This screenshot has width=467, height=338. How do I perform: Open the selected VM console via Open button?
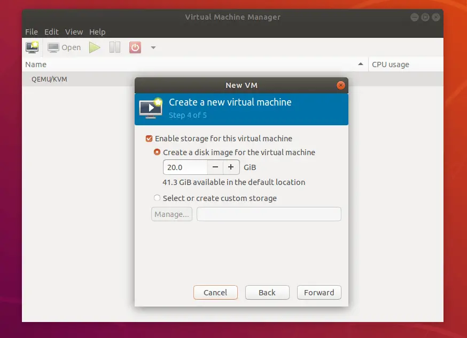click(64, 47)
